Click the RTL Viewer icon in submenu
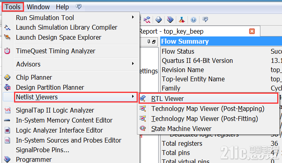282x163 pixels. (143, 99)
